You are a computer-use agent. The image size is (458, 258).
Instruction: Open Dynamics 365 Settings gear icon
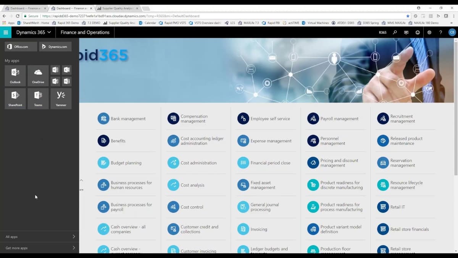[x=429, y=32]
